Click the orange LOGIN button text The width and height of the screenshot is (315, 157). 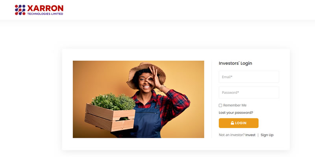coord(241,123)
